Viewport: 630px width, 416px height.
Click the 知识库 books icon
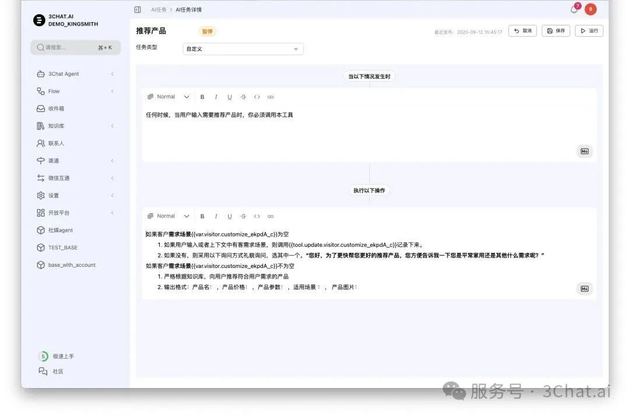[41, 126]
